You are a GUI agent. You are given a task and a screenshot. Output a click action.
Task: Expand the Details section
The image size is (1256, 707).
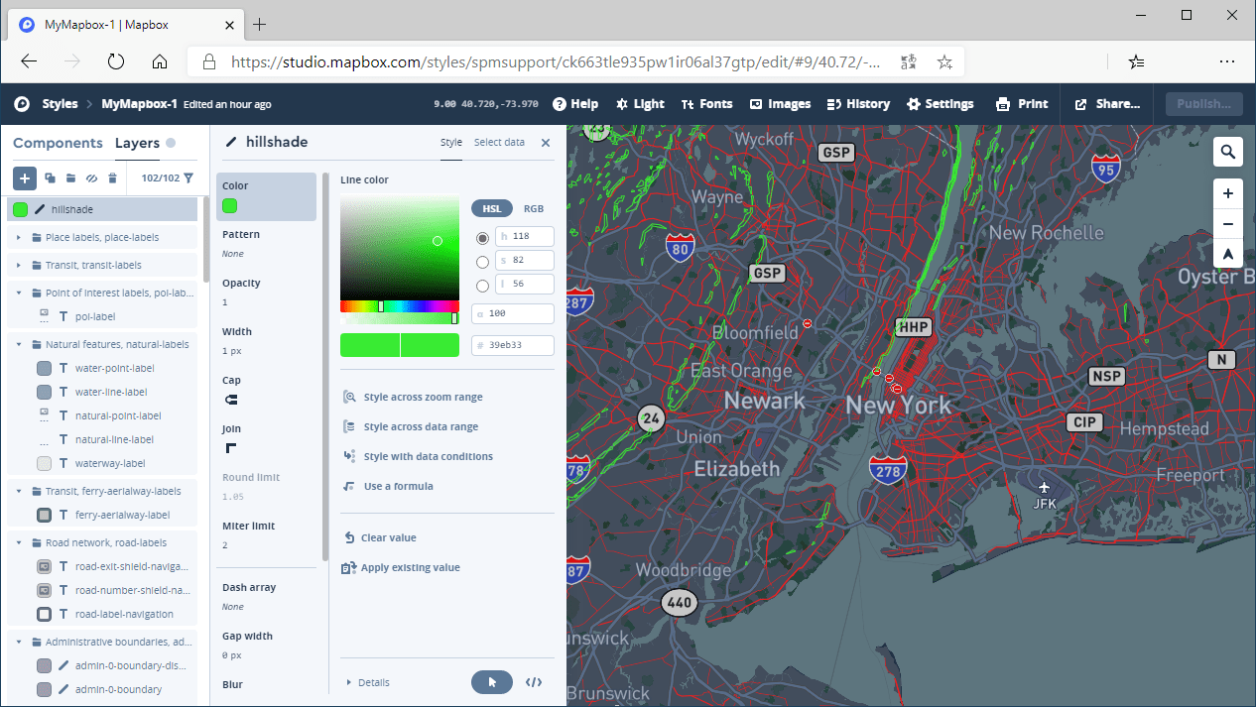368,682
